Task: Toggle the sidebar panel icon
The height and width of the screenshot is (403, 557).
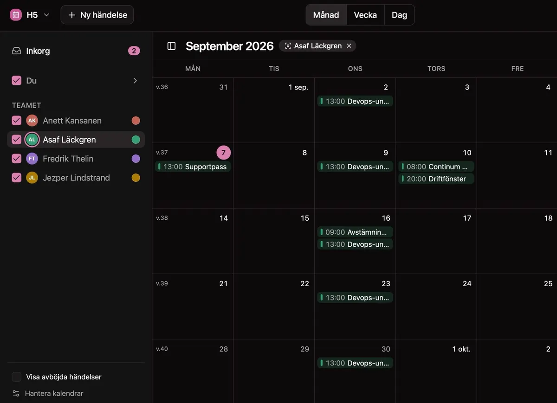Action: pyautogui.click(x=172, y=46)
